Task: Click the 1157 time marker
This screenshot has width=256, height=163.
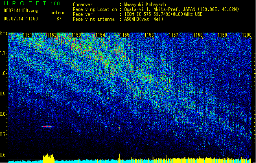Action: point(173,35)
